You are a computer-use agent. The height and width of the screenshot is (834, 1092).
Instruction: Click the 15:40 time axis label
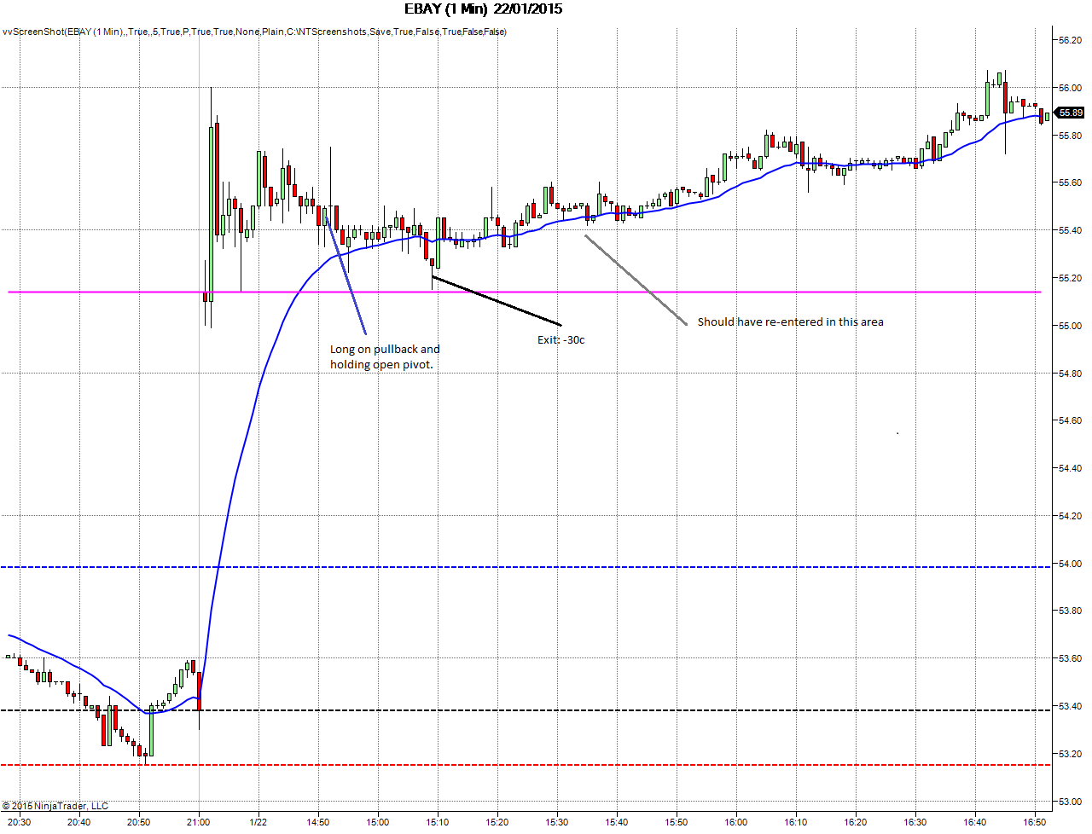617,822
